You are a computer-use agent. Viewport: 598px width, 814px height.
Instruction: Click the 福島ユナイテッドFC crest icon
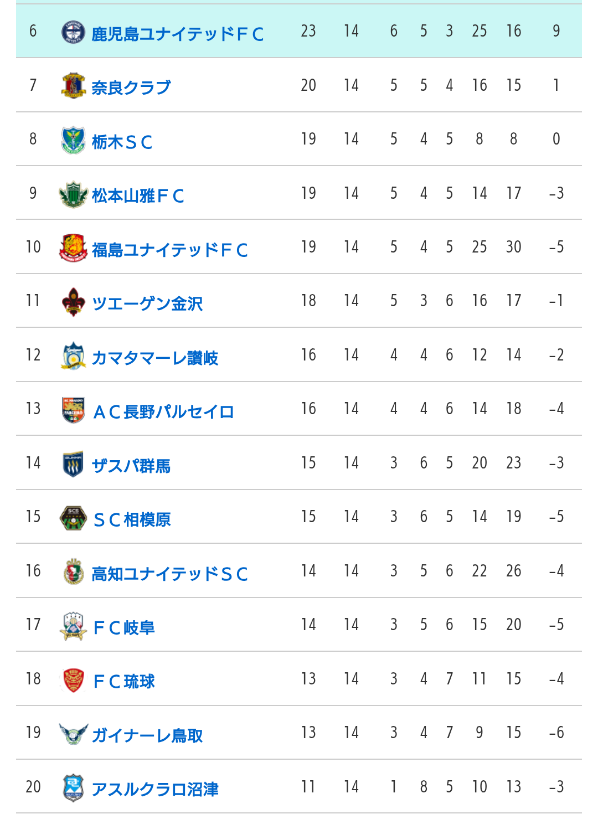[73, 248]
